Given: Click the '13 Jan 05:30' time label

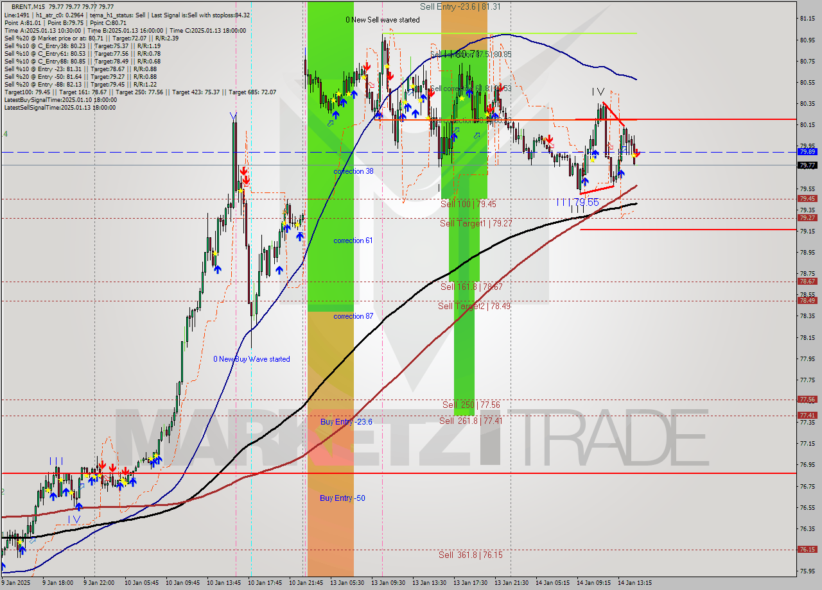Looking at the screenshot, I should [x=347, y=583].
